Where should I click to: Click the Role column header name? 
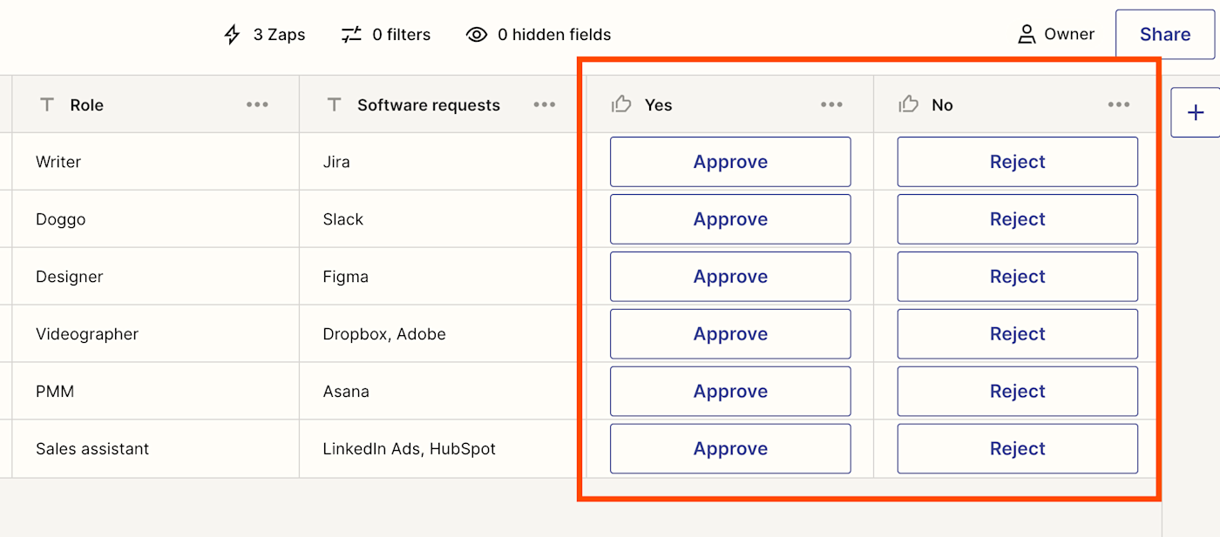click(86, 105)
